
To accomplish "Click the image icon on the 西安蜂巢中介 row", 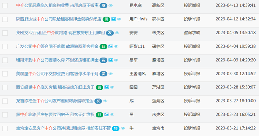I will pyautogui.click(x=107, y=87).
